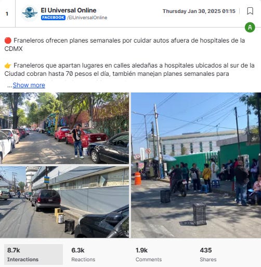
Task: Bookmark this post with the bookmark icon
Action: coord(250,11)
